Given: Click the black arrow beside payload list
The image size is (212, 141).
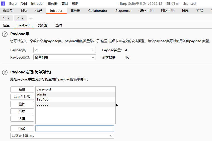Looking at the screenshot, I should pyautogui.click(x=117, y=105).
